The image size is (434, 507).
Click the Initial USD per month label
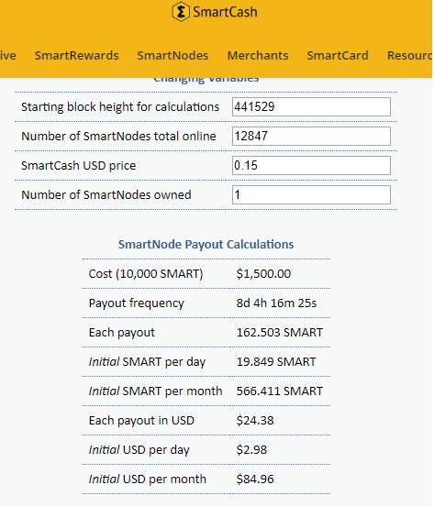tap(147, 479)
